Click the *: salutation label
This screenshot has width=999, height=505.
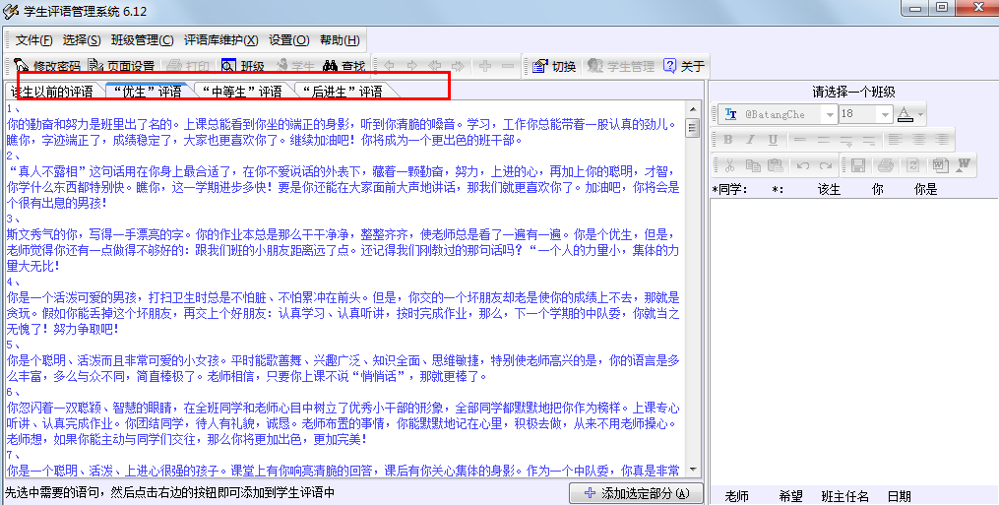778,189
